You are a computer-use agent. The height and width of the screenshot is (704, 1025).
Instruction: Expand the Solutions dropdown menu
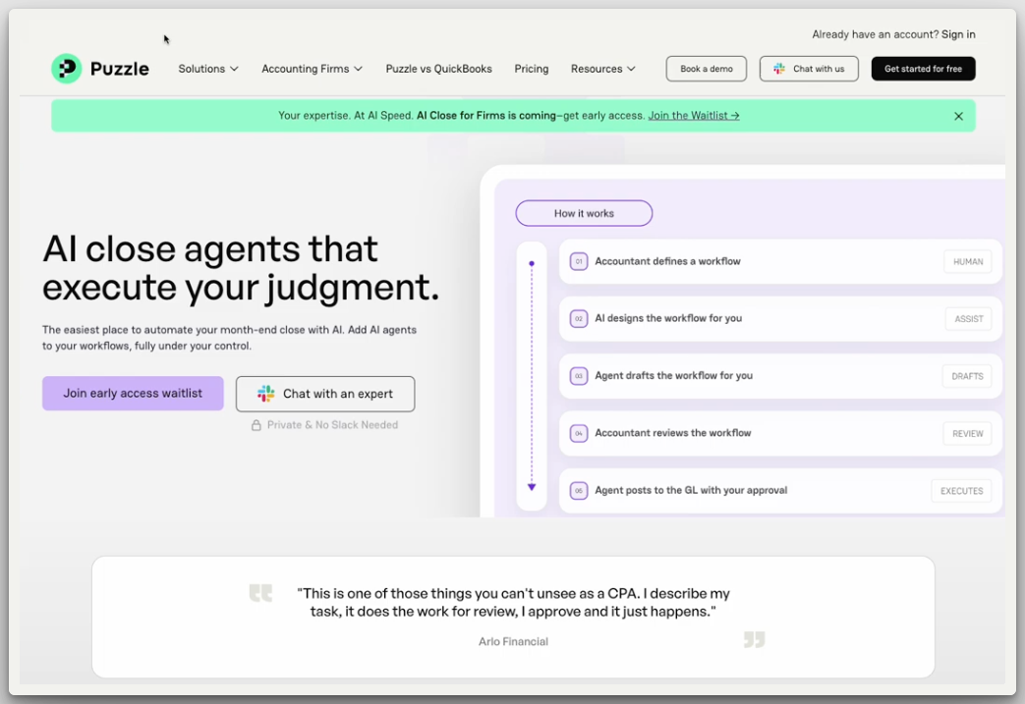(208, 69)
